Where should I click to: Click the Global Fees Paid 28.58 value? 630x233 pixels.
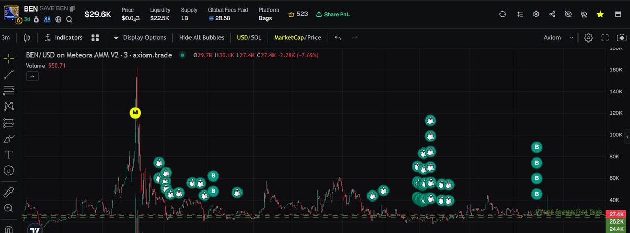coord(218,18)
